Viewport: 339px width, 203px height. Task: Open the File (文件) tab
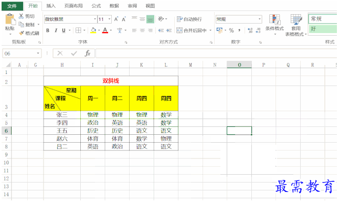click(12, 6)
